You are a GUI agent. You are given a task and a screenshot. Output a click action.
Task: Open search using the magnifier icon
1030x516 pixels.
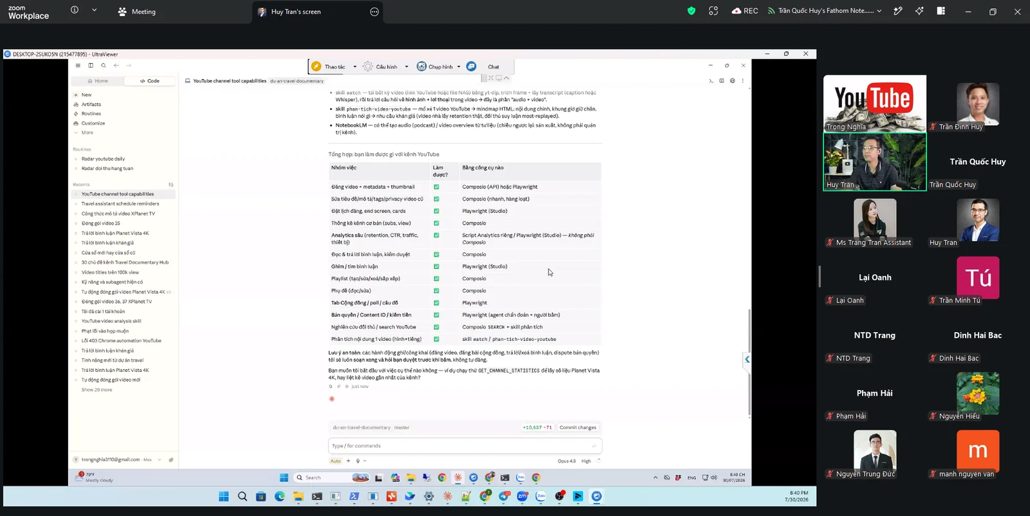pyautogui.click(x=103, y=66)
